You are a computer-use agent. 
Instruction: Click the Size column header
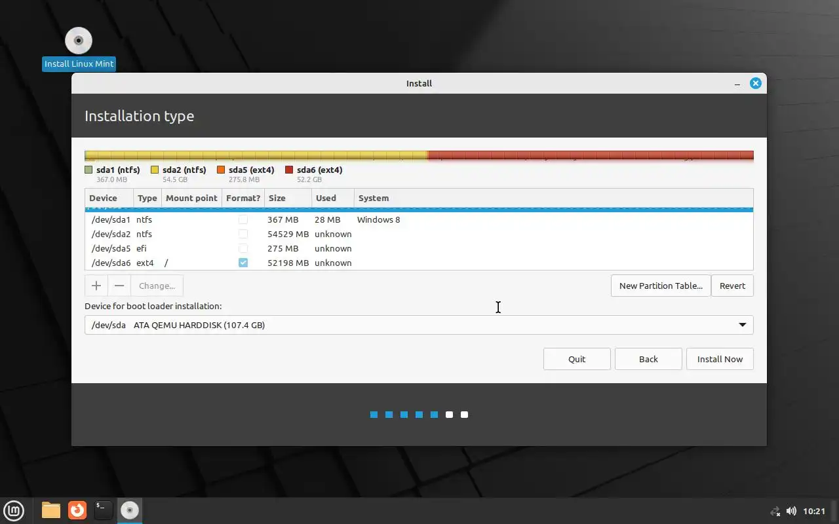[x=288, y=198]
